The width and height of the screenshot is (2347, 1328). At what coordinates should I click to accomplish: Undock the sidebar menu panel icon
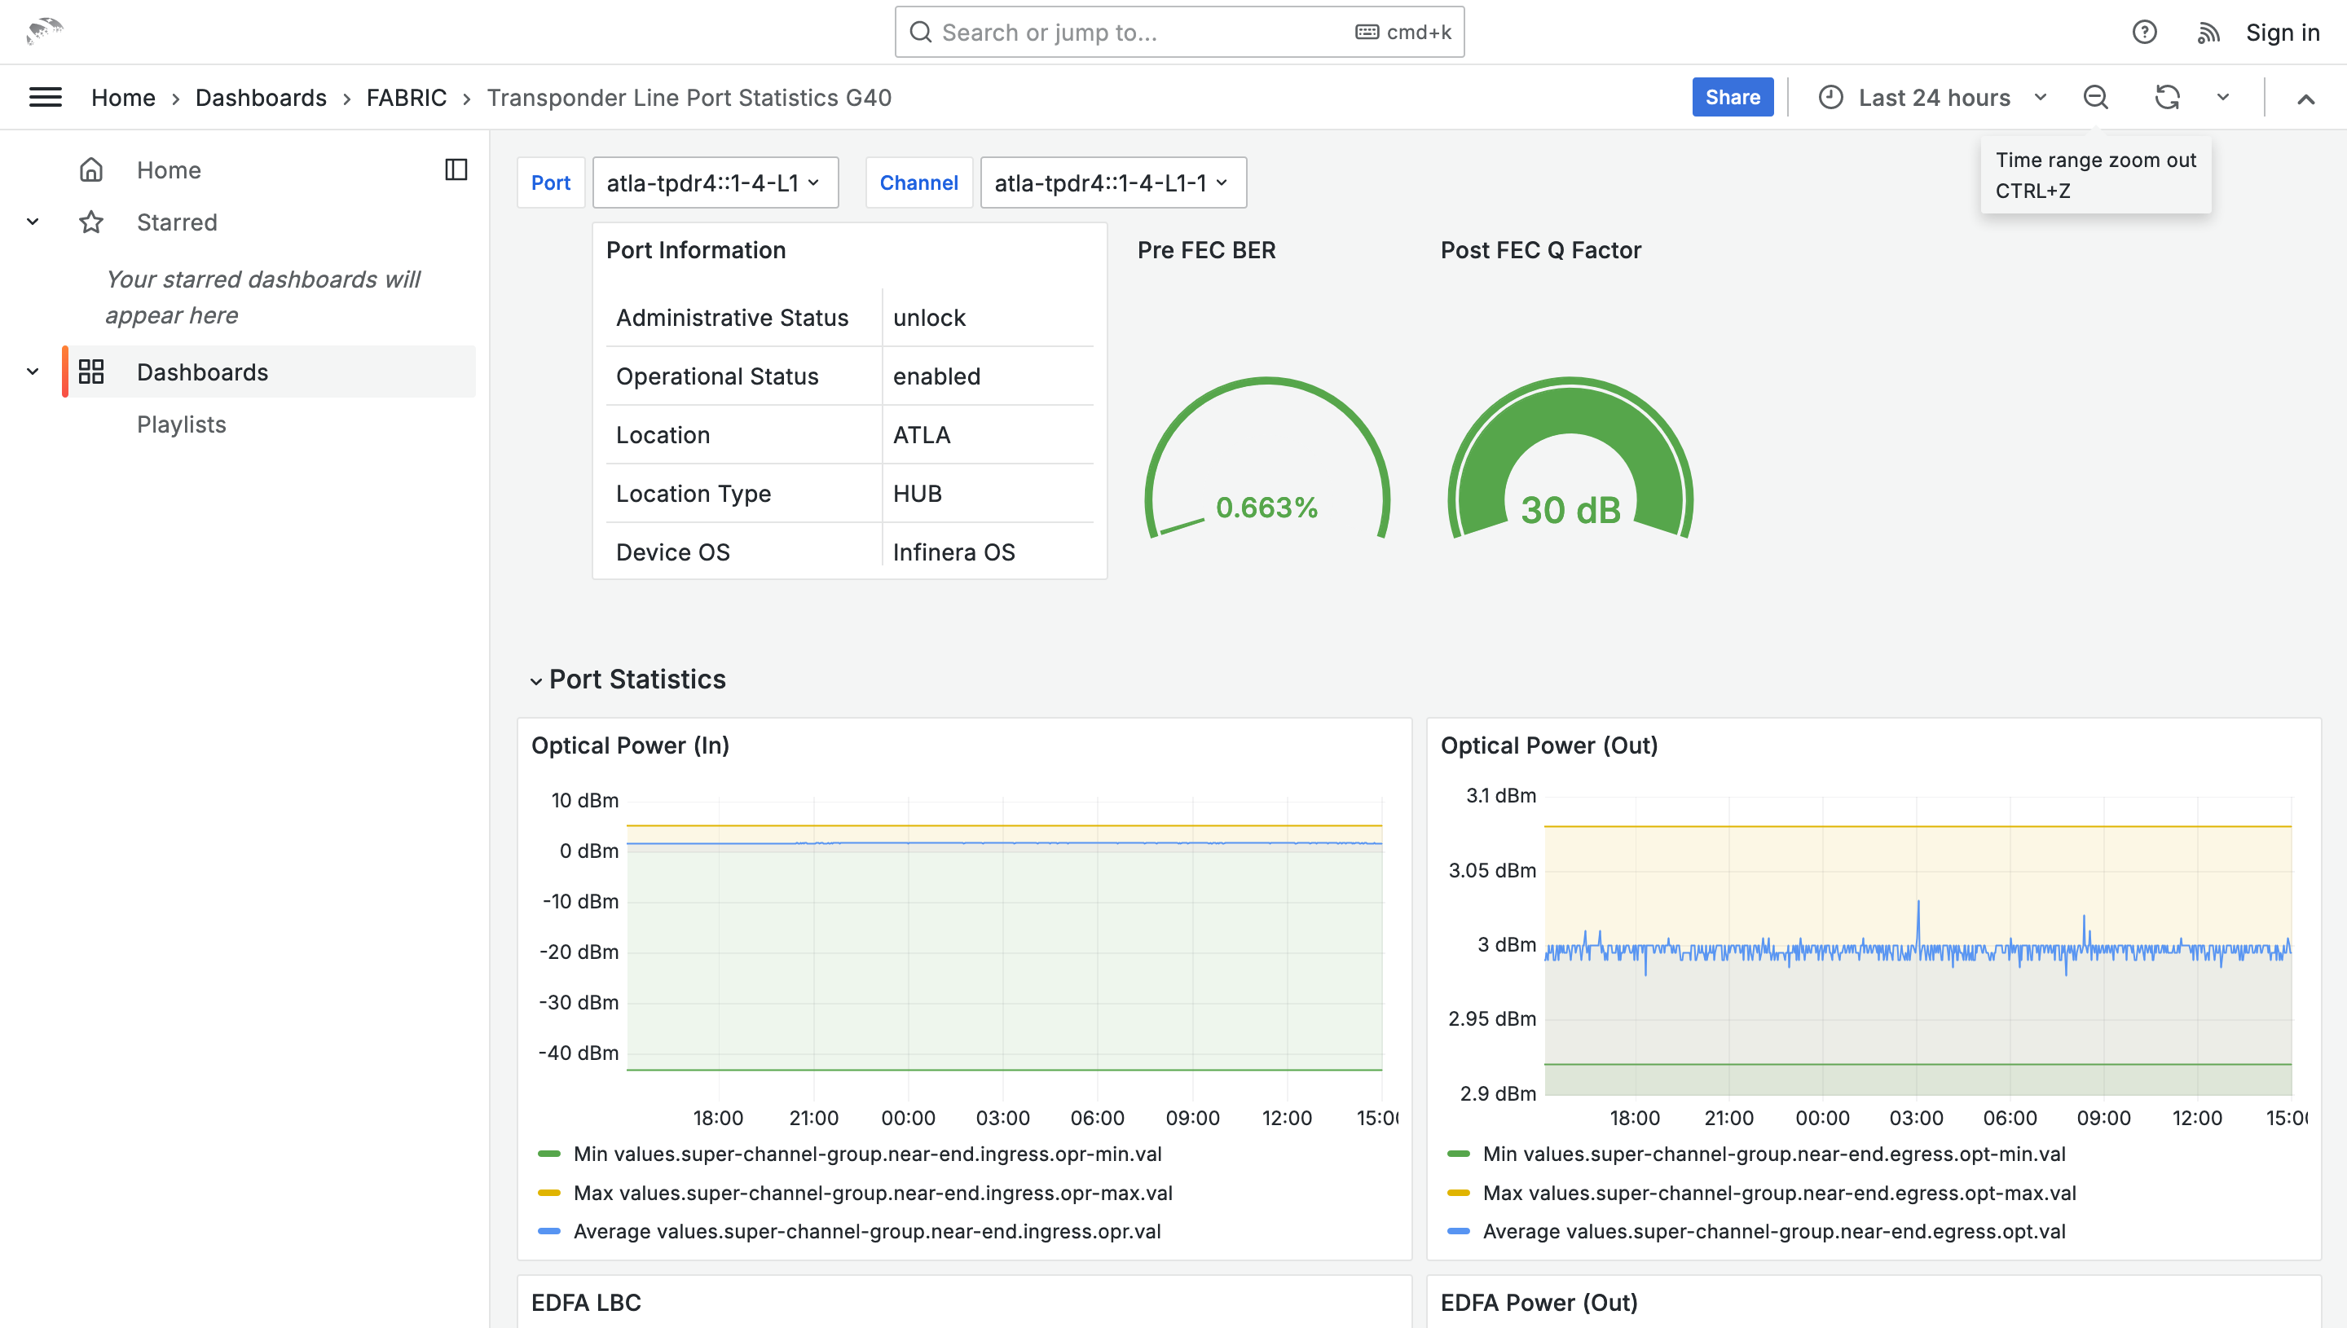pos(456,169)
